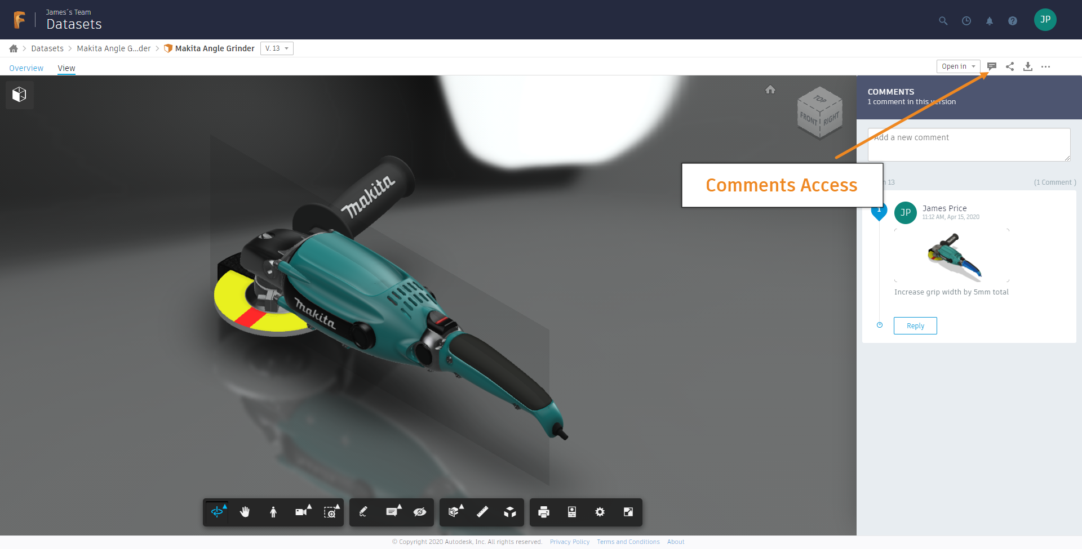Open the Datasets breadcrumb link
The width and height of the screenshot is (1082, 549).
point(47,48)
